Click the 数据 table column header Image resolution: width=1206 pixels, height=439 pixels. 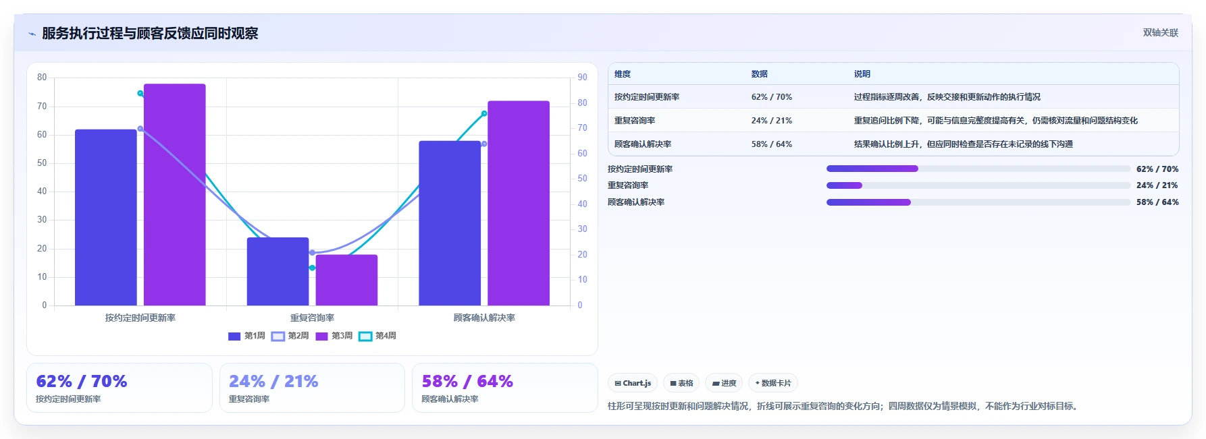coord(760,74)
